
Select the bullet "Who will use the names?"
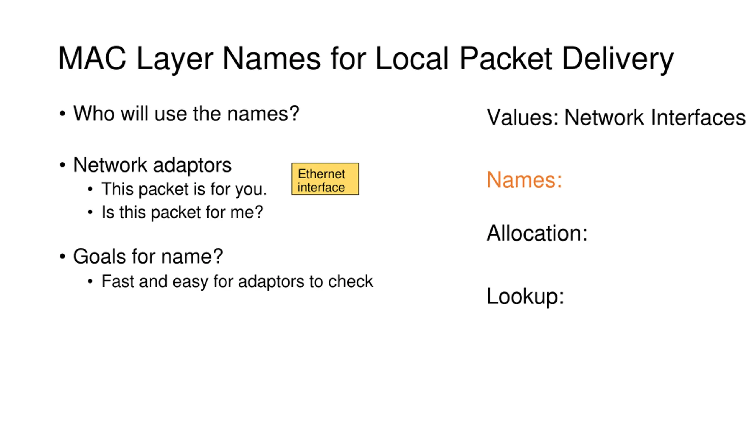(x=186, y=114)
